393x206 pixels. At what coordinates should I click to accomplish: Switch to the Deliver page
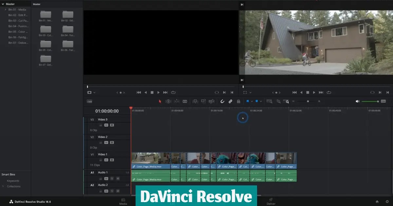[x=271, y=201]
